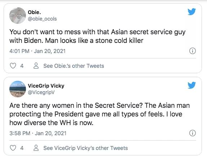Click the Twitter bird icon on Obie's tweet
Viewport: 207px width, 159px height.
point(192,12)
